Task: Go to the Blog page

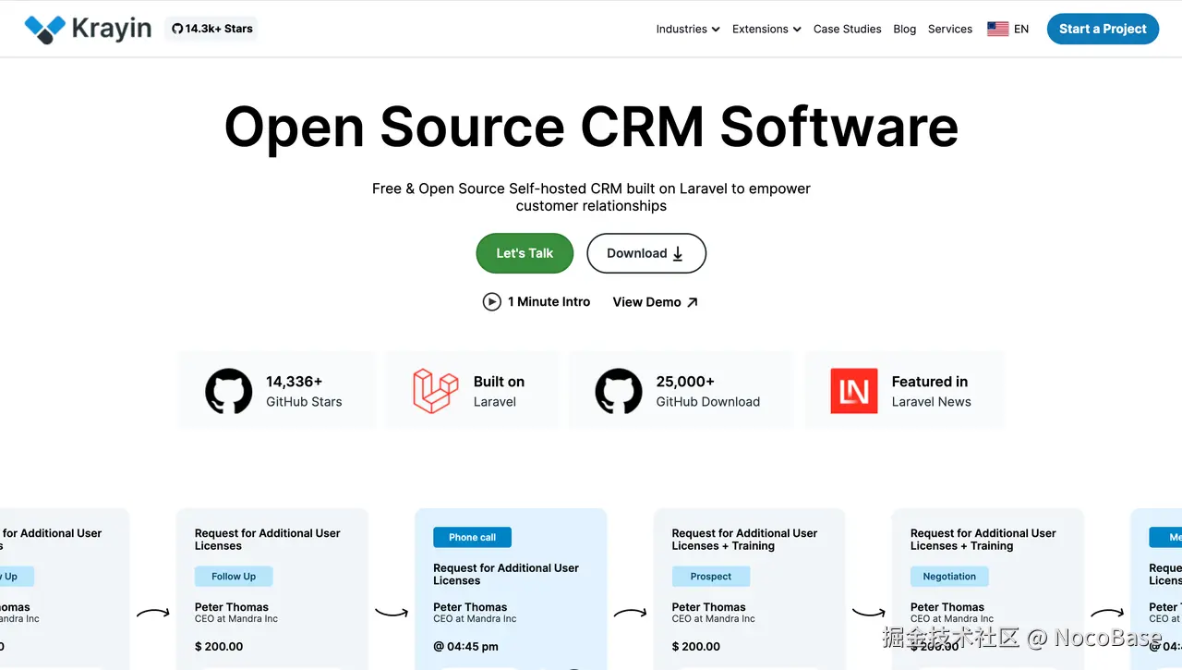Action: pos(905,29)
